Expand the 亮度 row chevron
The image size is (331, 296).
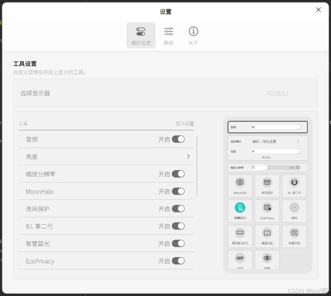pos(188,156)
